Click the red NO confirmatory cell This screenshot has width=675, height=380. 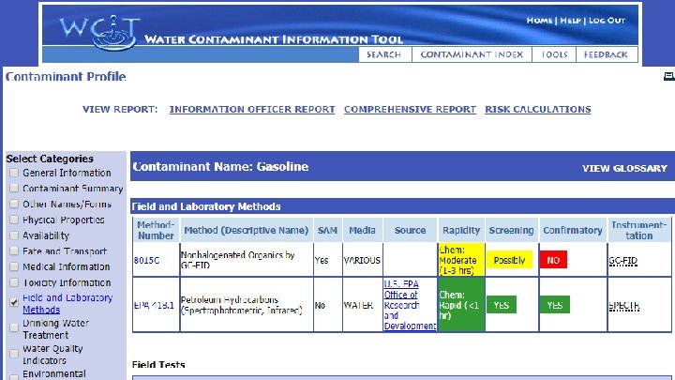pyautogui.click(x=553, y=260)
